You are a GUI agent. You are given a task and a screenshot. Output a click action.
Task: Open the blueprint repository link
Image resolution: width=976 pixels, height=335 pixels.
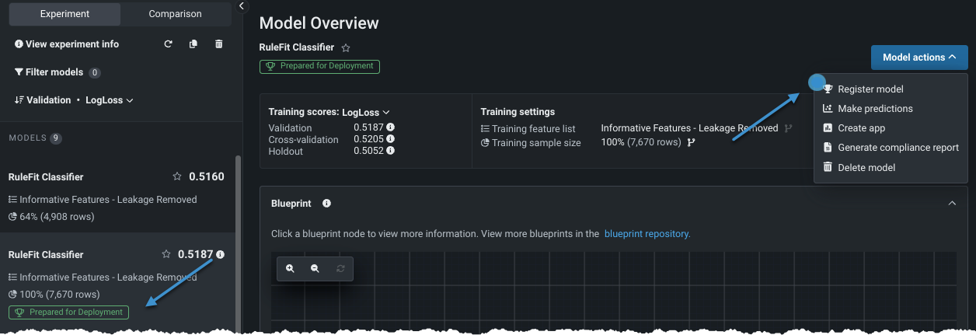point(647,233)
